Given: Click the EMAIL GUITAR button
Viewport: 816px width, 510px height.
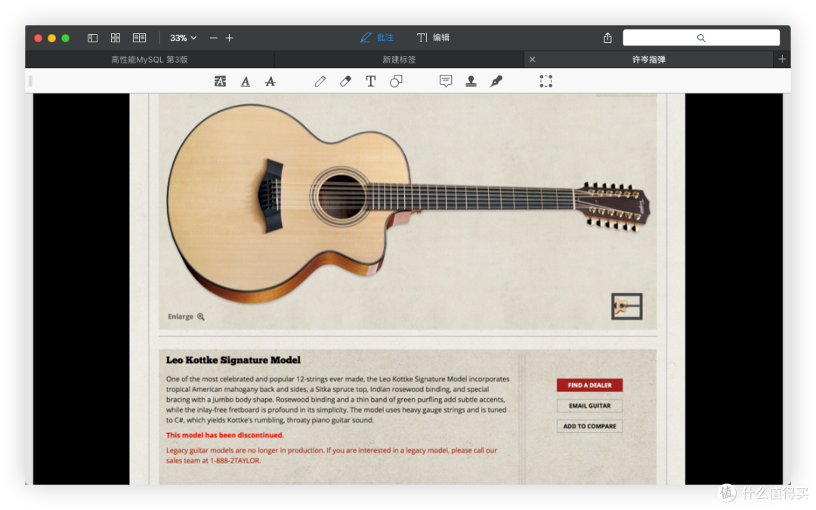Looking at the screenshot, I should (x=589, y=406).
